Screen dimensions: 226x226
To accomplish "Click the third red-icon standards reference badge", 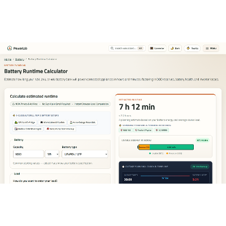I will (x=162, y=130).
